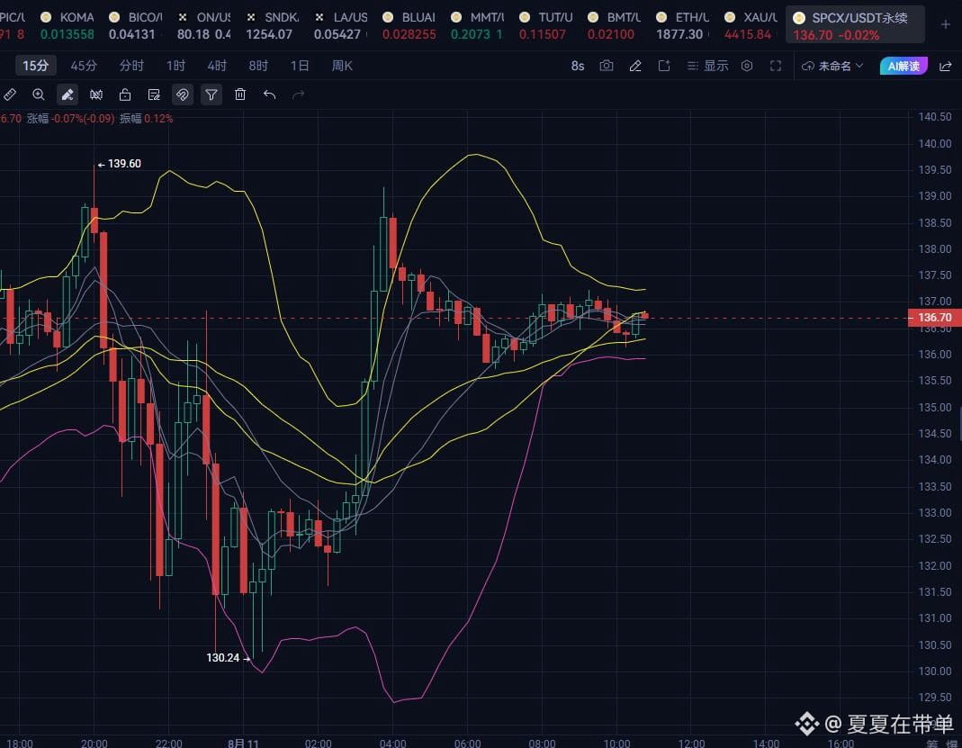Undo the last action
Screen dimensions: 962x748
click(x=269, y=95)
